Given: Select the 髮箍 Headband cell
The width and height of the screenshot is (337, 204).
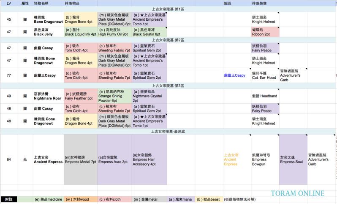Looking at the screenshot, I should click(x=265, y=96).
